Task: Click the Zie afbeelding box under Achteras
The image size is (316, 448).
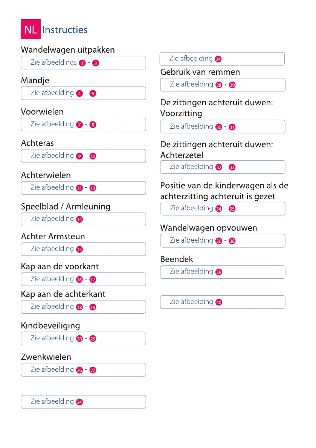Action: [x=83, y=156]
